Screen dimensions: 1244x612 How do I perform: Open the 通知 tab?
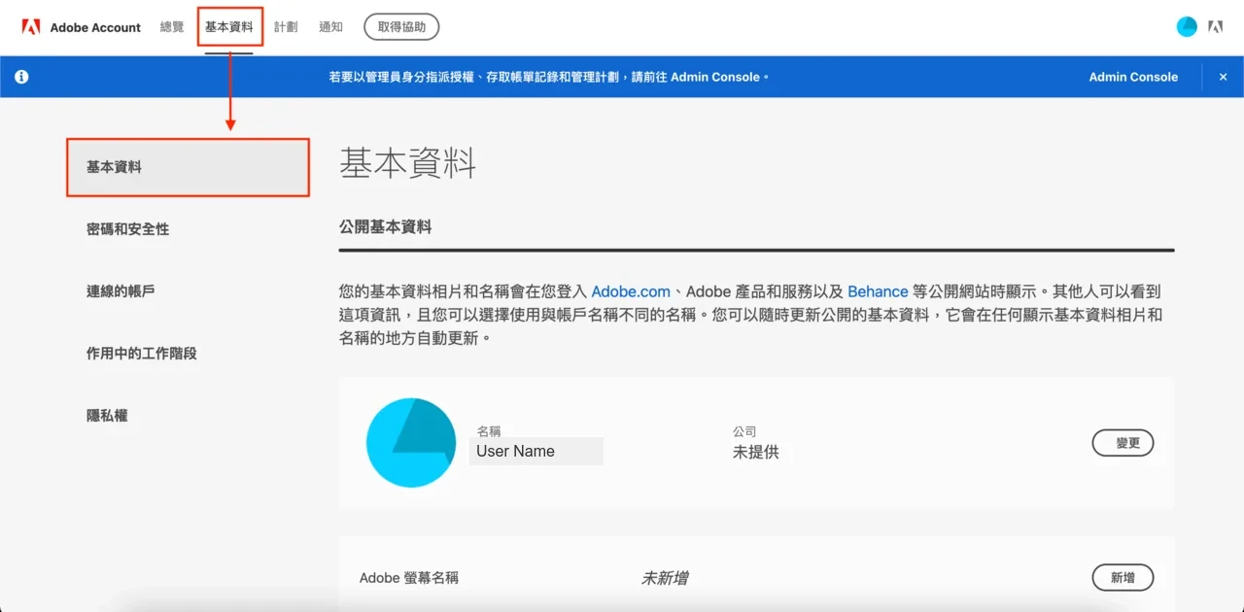330,27
